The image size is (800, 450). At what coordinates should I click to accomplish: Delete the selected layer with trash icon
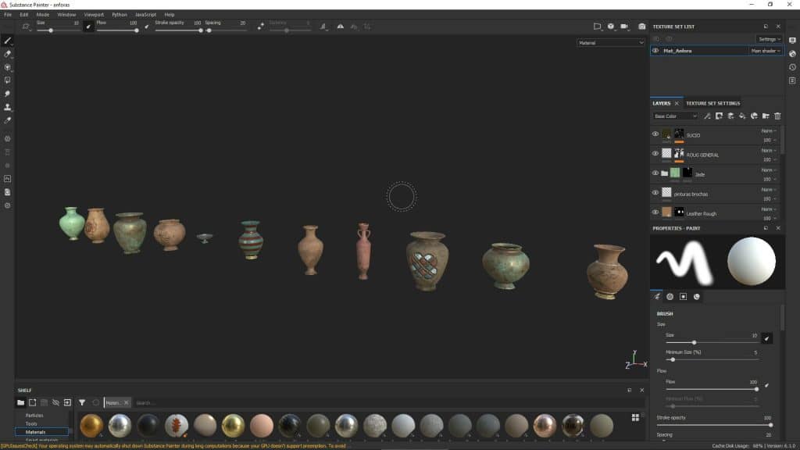777,116
